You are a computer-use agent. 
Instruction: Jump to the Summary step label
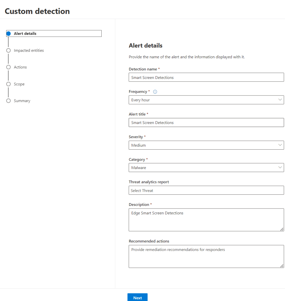pyautogui.click(x=22, y=101)
